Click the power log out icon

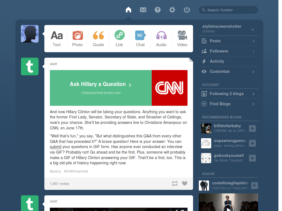point(187,10)
